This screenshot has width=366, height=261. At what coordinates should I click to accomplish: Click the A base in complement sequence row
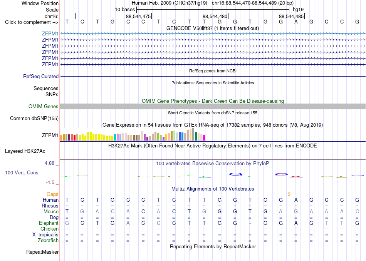pyautogui.click(x=296, y=22)
